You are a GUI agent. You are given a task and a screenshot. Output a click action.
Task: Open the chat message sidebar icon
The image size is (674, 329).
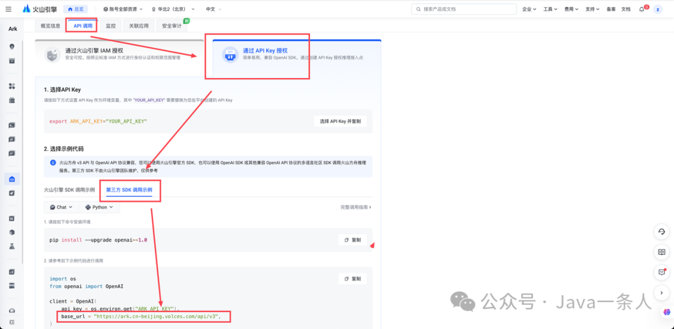(x=12, y=154)
